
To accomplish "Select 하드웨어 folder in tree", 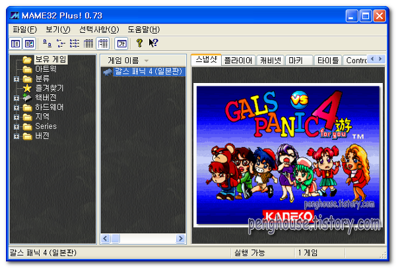I will point(49,107).
